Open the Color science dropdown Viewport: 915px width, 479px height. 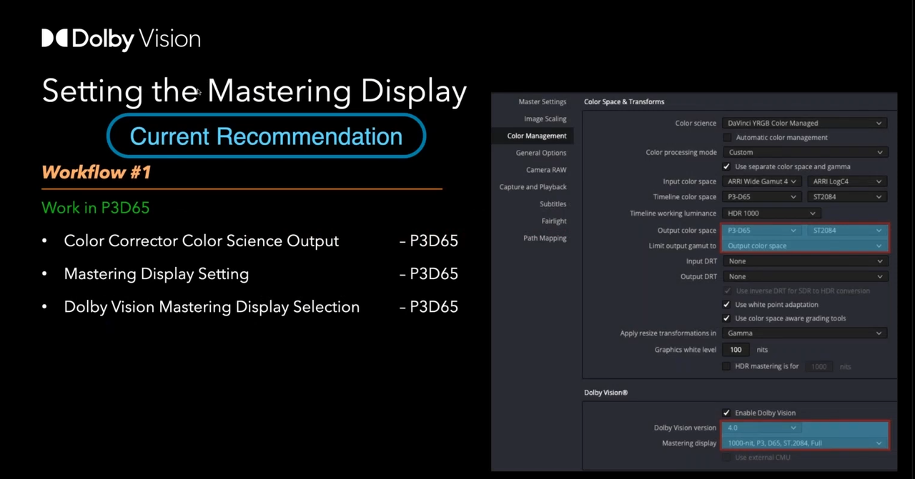(x=804, y=123)
